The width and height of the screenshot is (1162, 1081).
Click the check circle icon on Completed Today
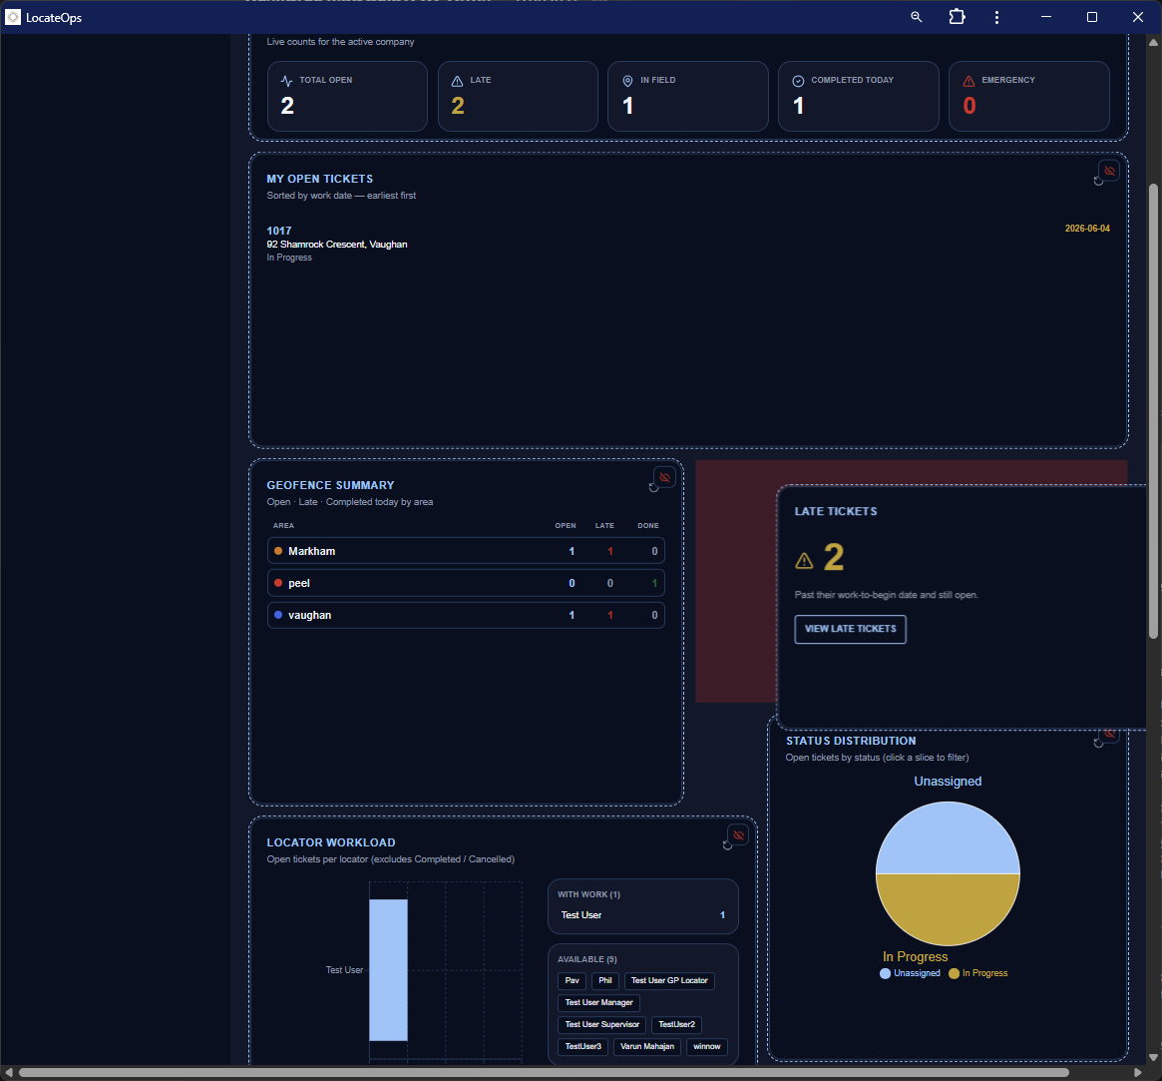(798, 81)
